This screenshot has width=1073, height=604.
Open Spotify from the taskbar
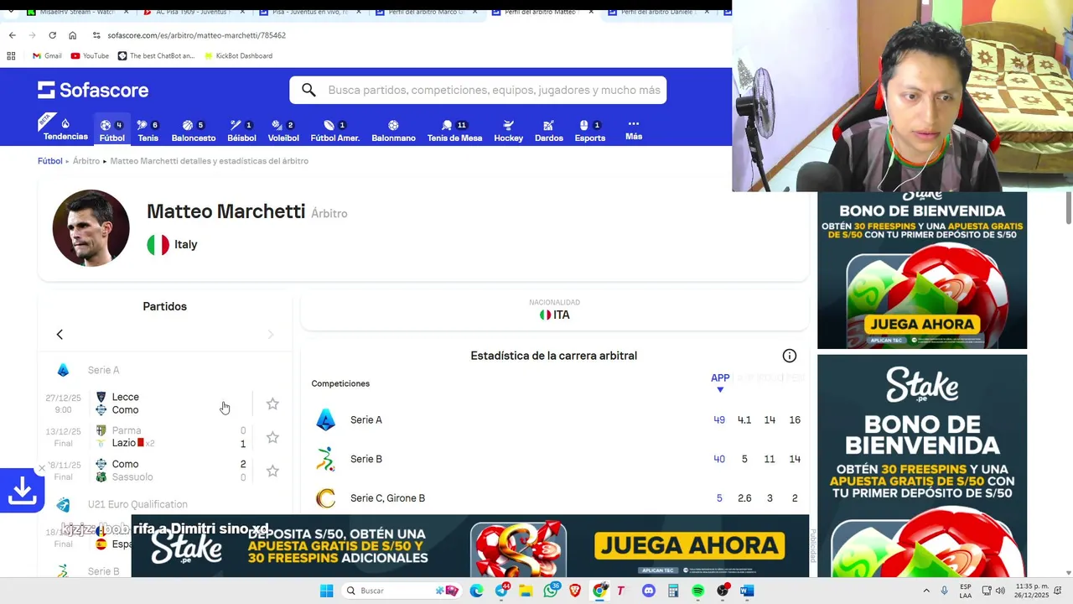click(697, 591)
